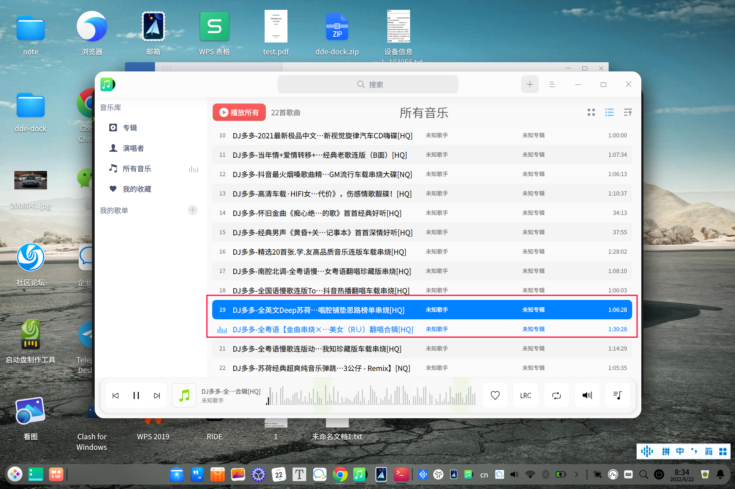Click the 播放所有 play all button
This screenshot has width=735, height=489.
coord(239,113)
